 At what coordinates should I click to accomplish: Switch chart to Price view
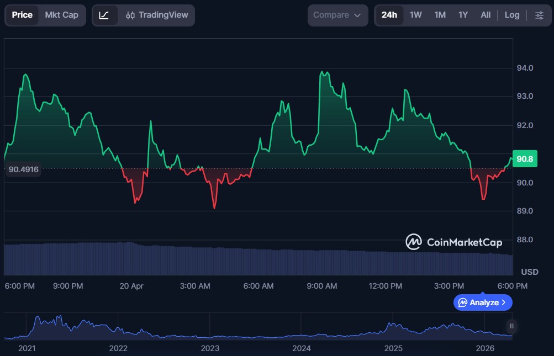(22, 15)
